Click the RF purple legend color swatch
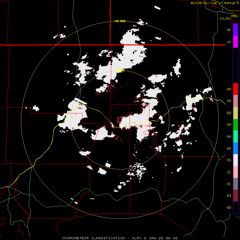 point(235,30)
